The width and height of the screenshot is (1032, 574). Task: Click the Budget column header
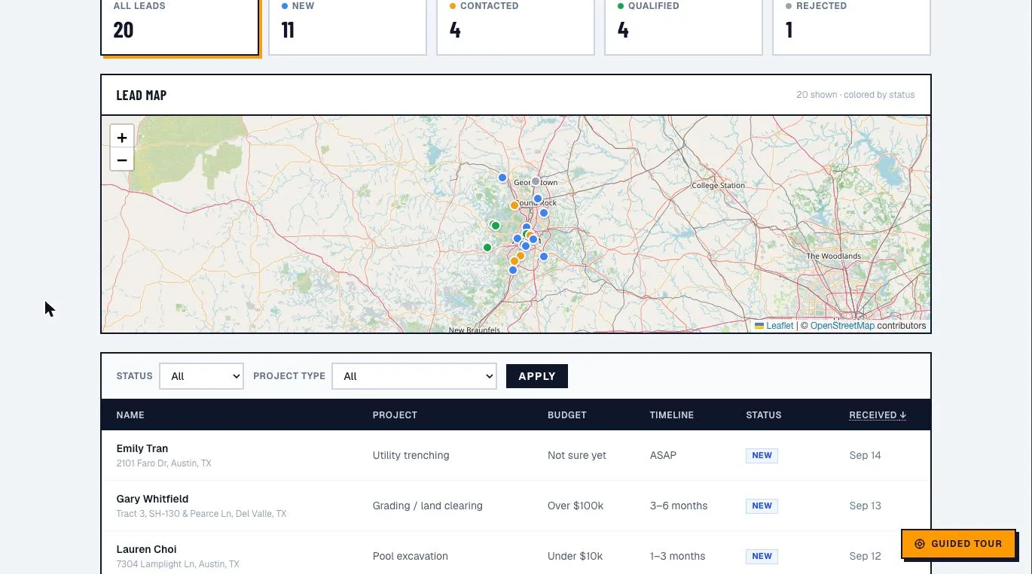(x=566, y=415)
